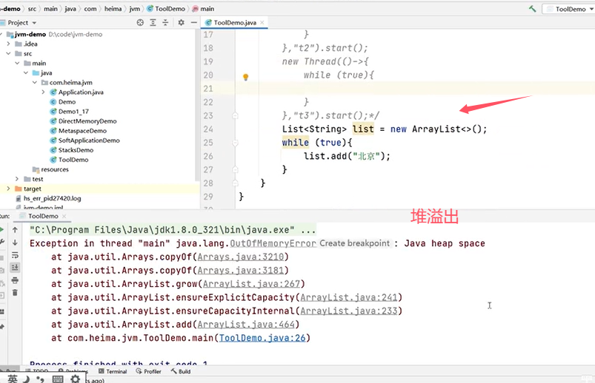Open StacksDemo class
Screen dimensions: 595x383
(76, 150)
